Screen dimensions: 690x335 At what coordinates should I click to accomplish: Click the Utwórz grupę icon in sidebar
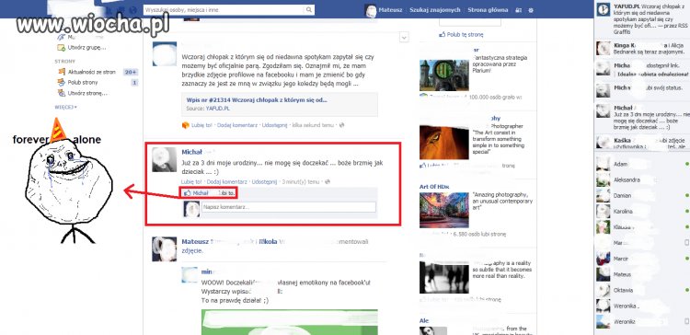coord(61,48)
